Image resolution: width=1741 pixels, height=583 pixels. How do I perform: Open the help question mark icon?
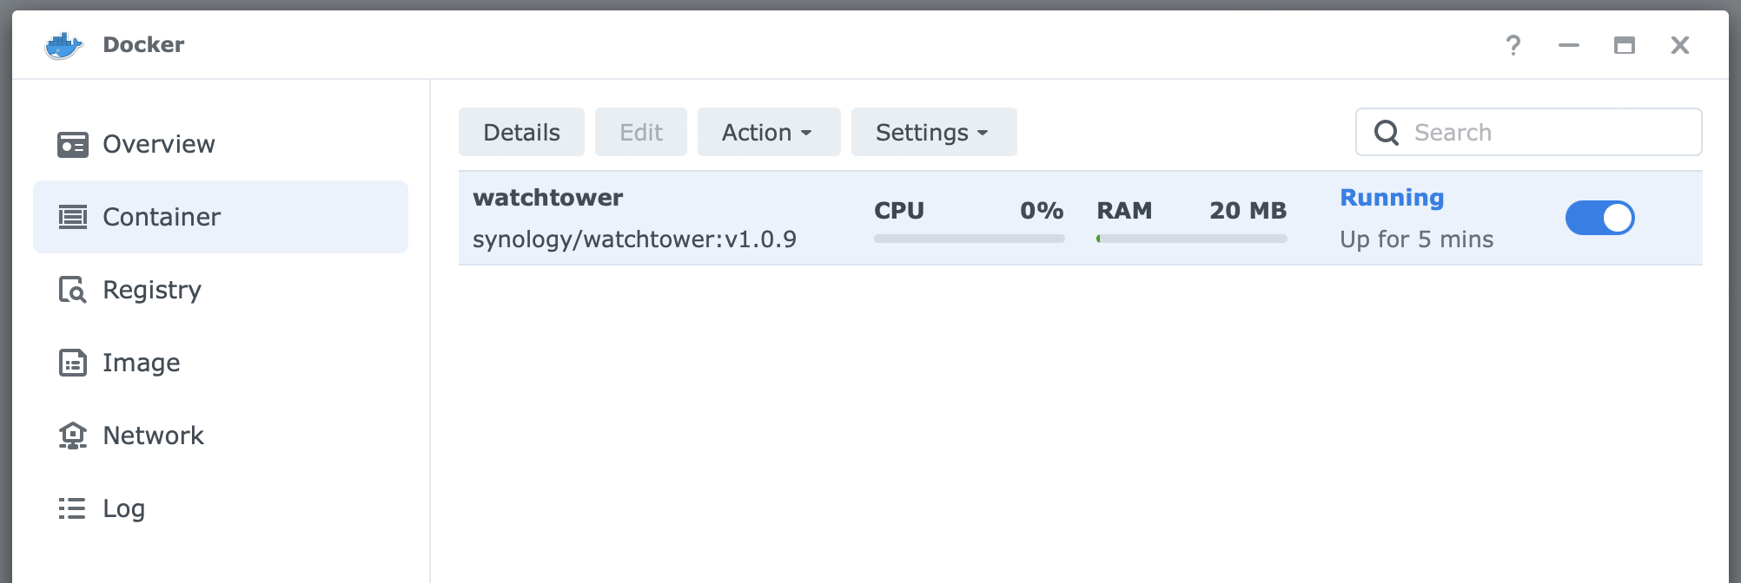tap(1513, 45)
